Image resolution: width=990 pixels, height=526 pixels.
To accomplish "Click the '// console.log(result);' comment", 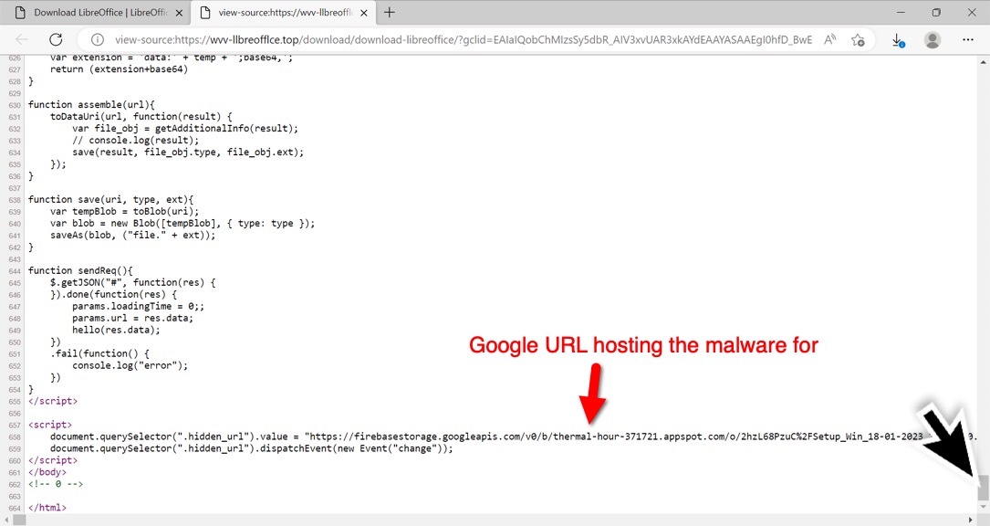I will (x=135, y=141).
